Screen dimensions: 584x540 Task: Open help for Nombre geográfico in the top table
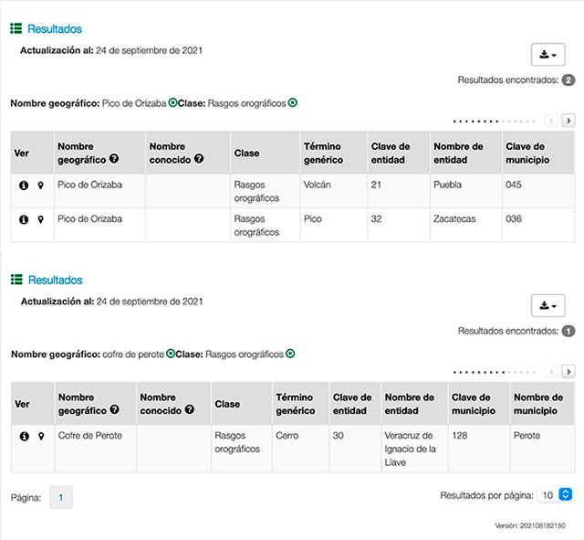click(114, 158)
